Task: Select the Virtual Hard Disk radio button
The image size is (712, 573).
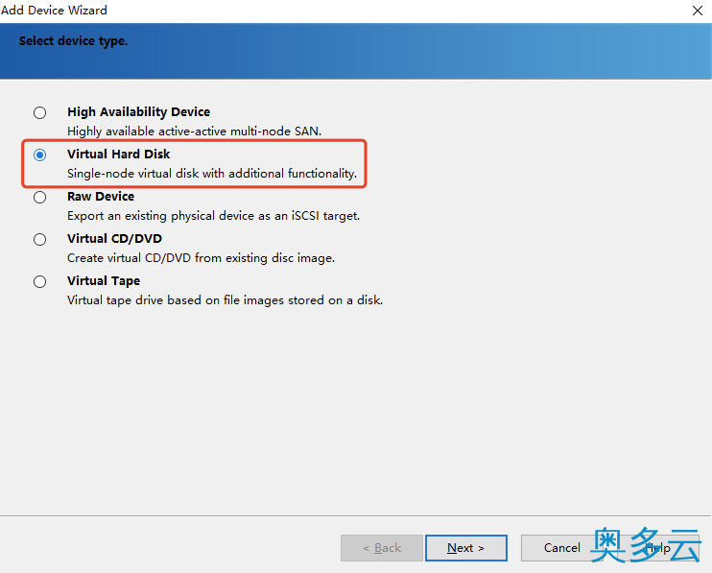Action: point(40,155)
